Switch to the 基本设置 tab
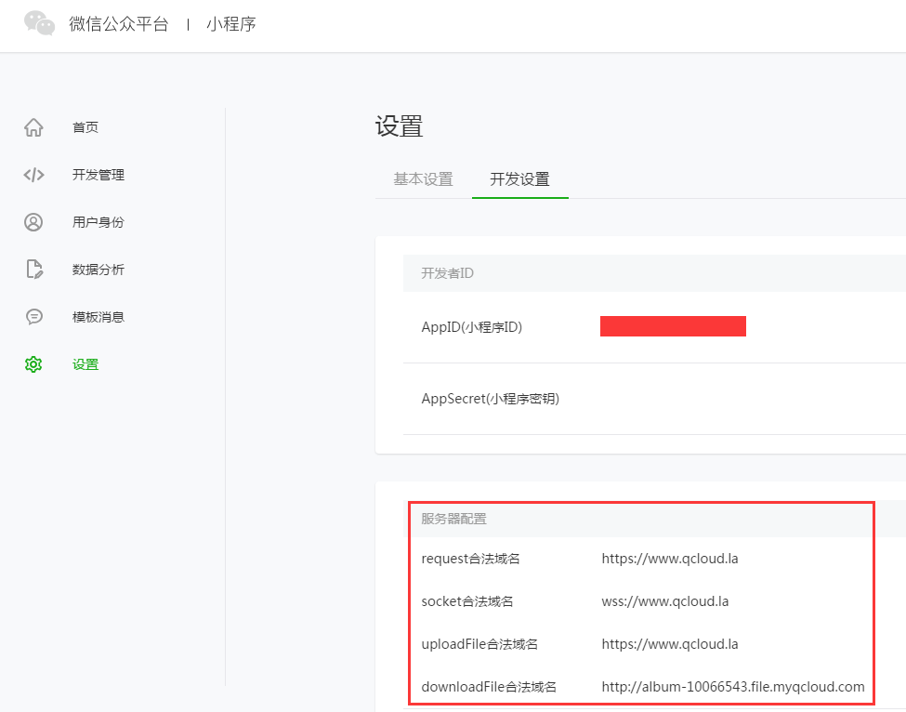The width and height of the screenshot is (906, 712). click(423, 179)
